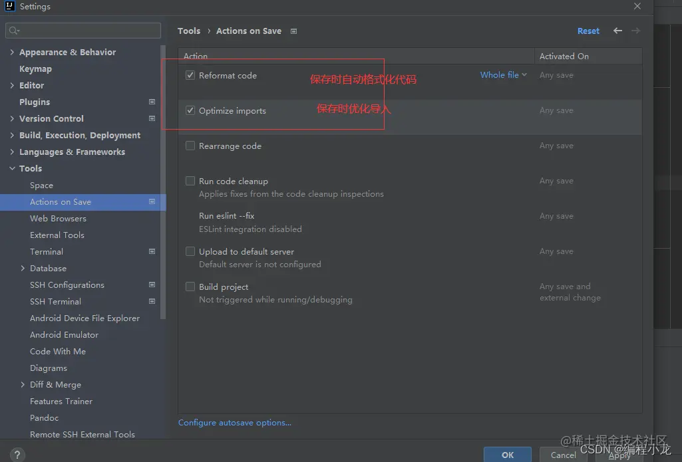Go back using the left arrow icon

[x=617, y=31]
